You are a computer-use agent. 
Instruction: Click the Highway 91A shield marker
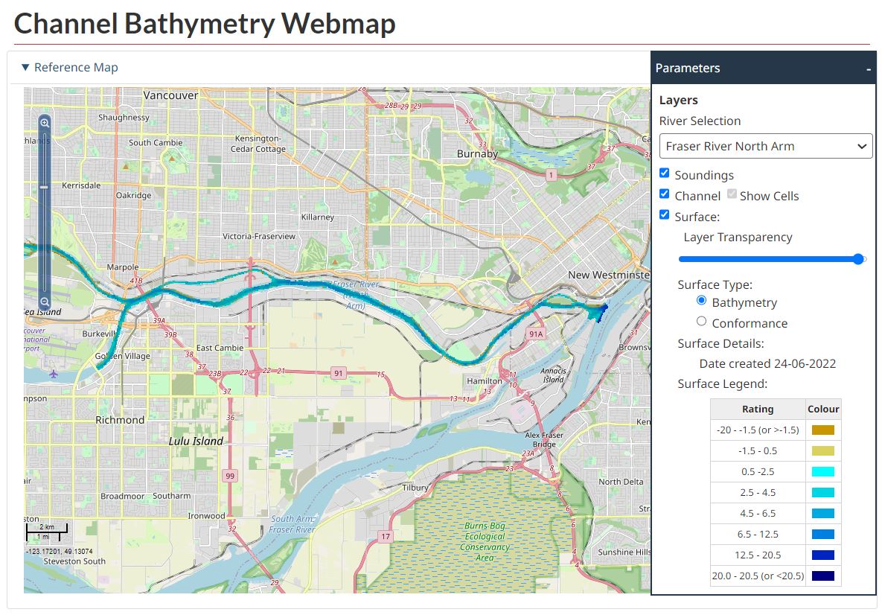pos(536,334)
